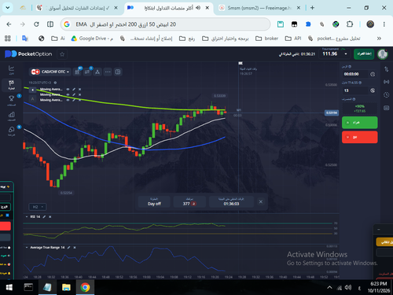Image resolution: width=393 pixels, height=295 pixels.
Task: Toggle visibility of second Moving Average
Action: pyautogui.click(x=68, y=94)
